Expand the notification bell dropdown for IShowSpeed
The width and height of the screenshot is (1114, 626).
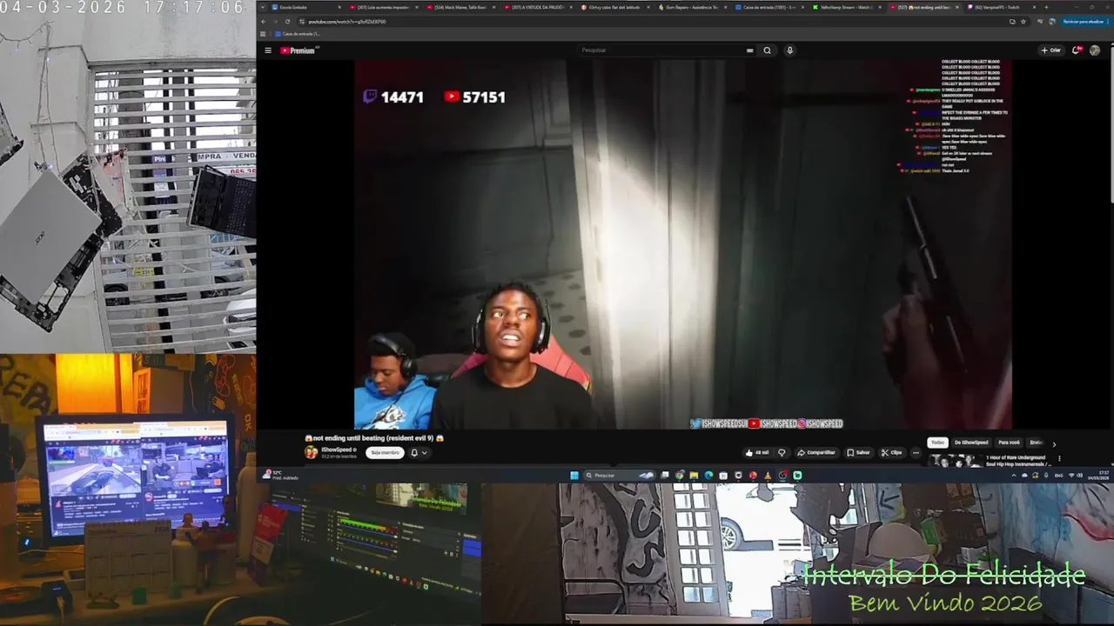pos(419,452)
